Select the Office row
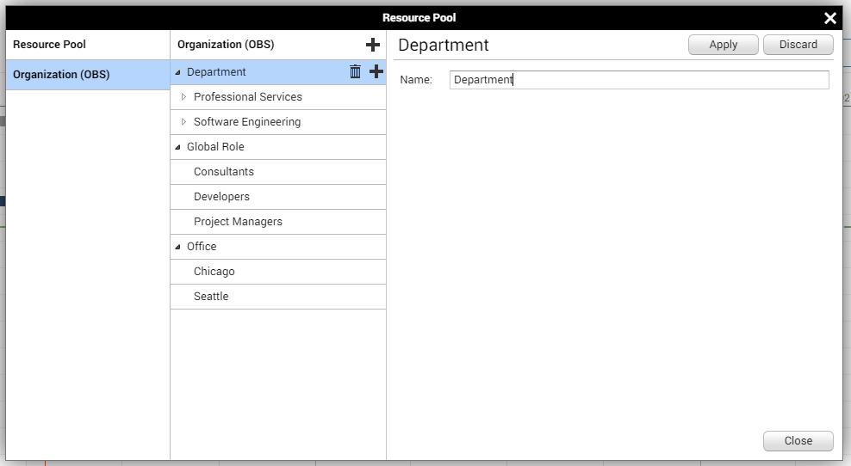The width and height of the screenshot is (851, 466). (x=278, y=247)
